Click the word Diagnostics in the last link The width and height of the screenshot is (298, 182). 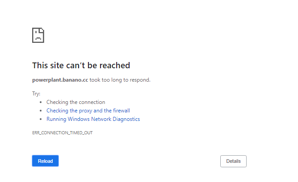coord(126,119)
